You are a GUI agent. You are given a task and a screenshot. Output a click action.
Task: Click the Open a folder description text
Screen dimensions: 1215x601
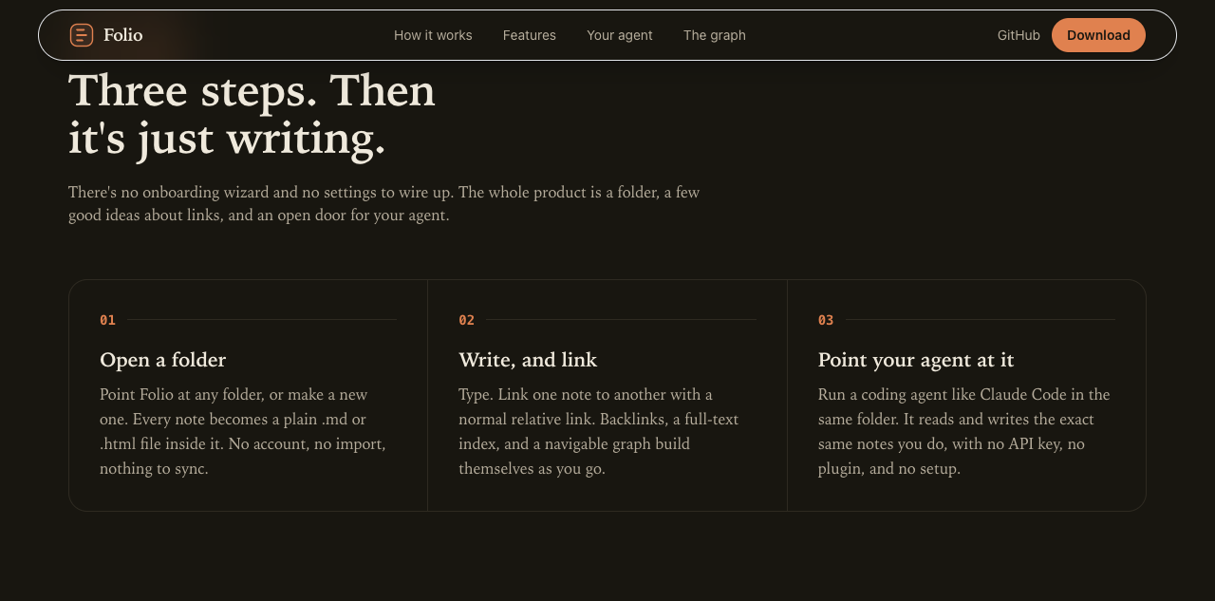(243, 431)
